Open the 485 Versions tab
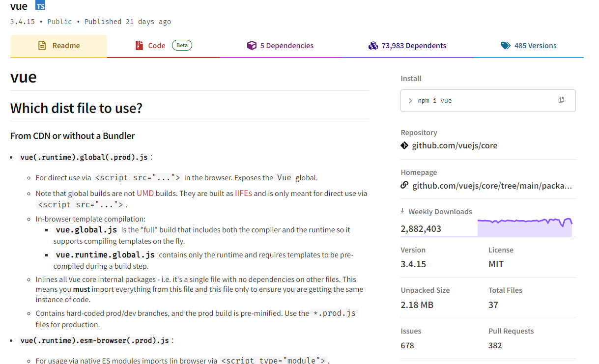This screenshot has width=599, height=364. point(529,46)
